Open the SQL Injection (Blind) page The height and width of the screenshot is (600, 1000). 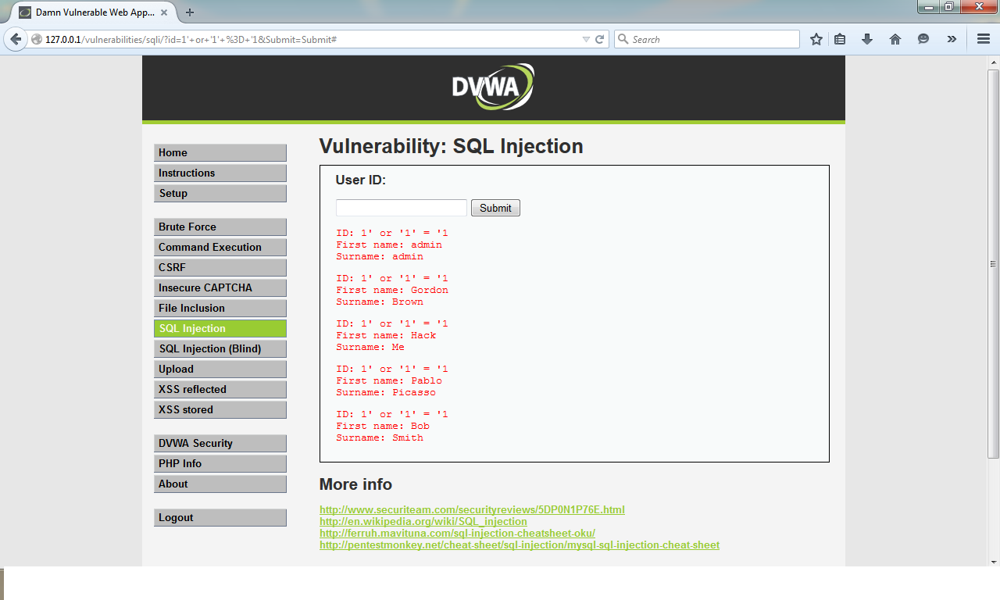tap(220, 348)
